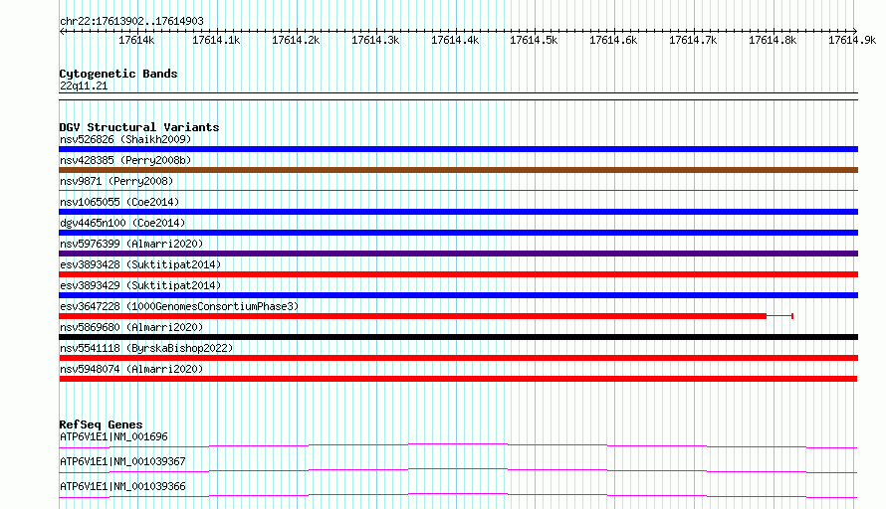The width and height of the screenshot is (886, 509).
Task: Click the purple bar for nsv5976399
Action: (x=458, y=254)
